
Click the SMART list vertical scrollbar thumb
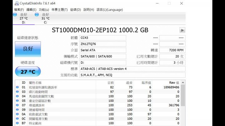pyautogui.click(x=183, y=96)
